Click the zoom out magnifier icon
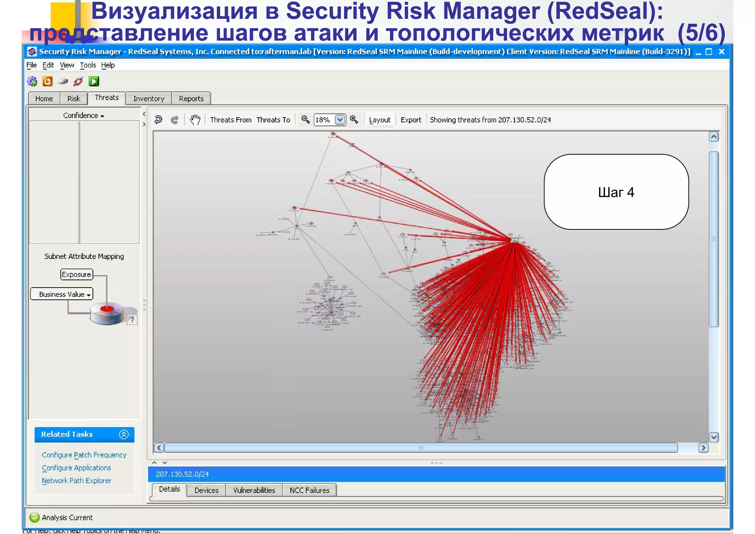Screen dimensions: 755x534 [305, 119]
